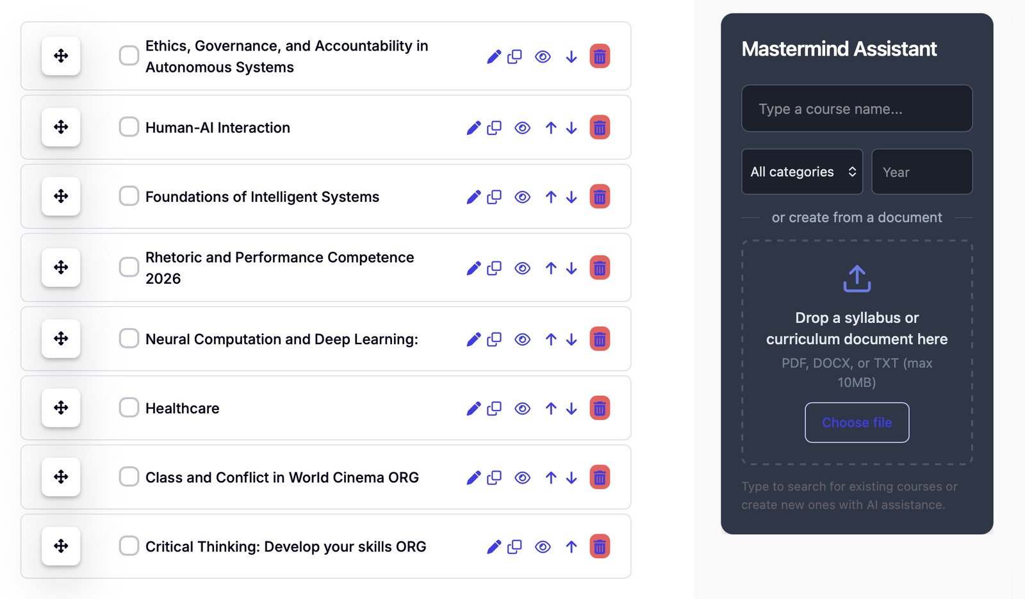Click the syllabus document drop zone text
The height and width of the screenshot is (599, 1025).
point(857,329)
